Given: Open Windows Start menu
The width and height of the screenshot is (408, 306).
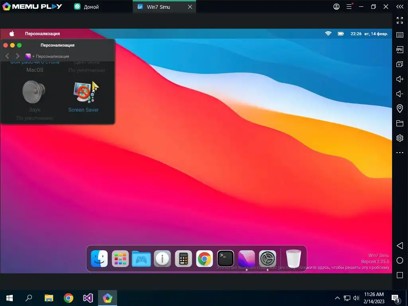Looking at the screenshot, I should 10,298.
